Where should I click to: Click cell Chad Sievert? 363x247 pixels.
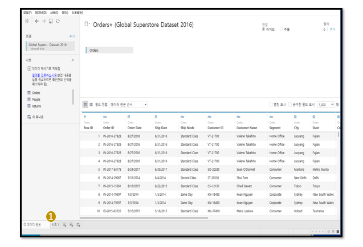pos(244,186)
